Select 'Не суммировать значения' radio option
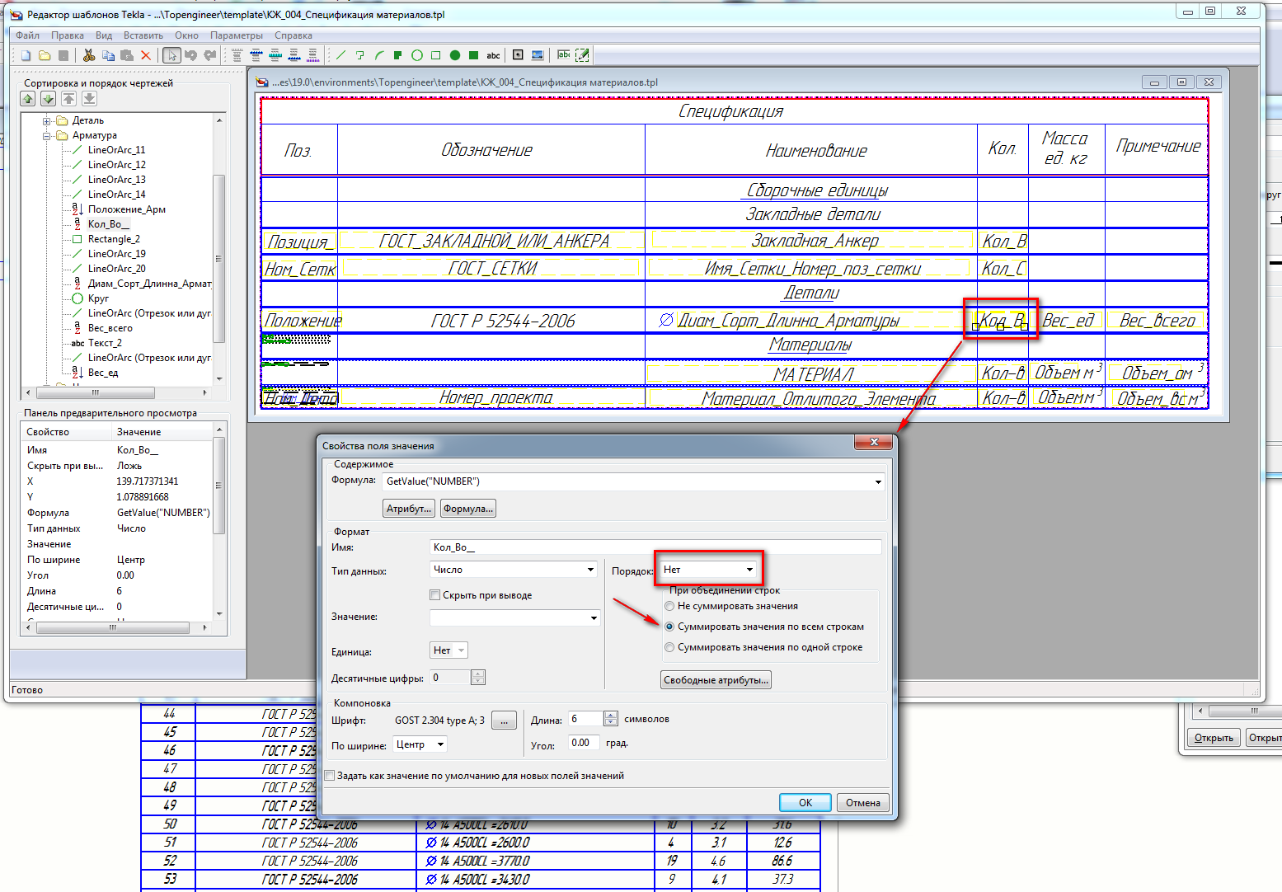Viewport: 1282px width, 892px height. (x=669, y=606)
